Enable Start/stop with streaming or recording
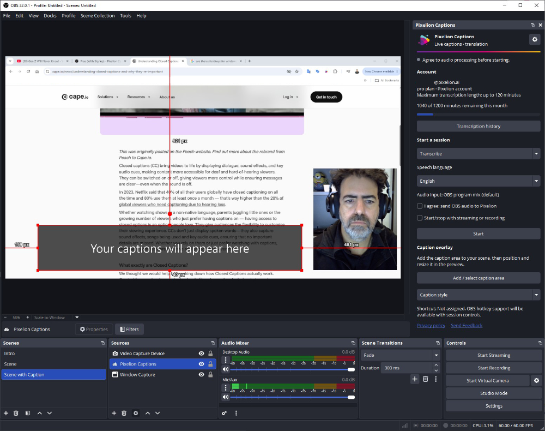The image size is (545, 431). click(420, 218)
